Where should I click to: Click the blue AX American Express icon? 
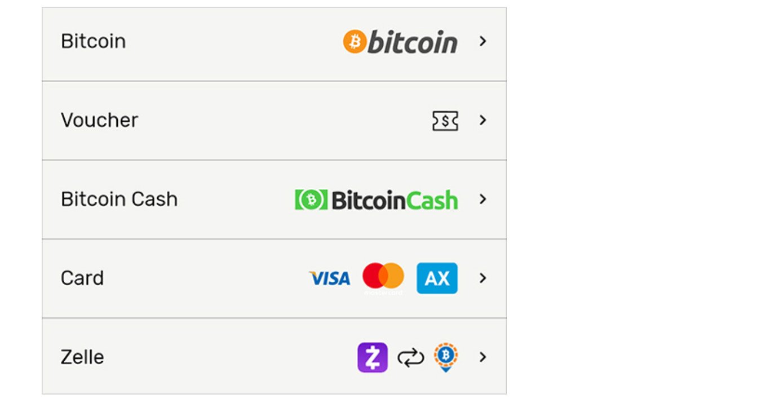[437, 278]
